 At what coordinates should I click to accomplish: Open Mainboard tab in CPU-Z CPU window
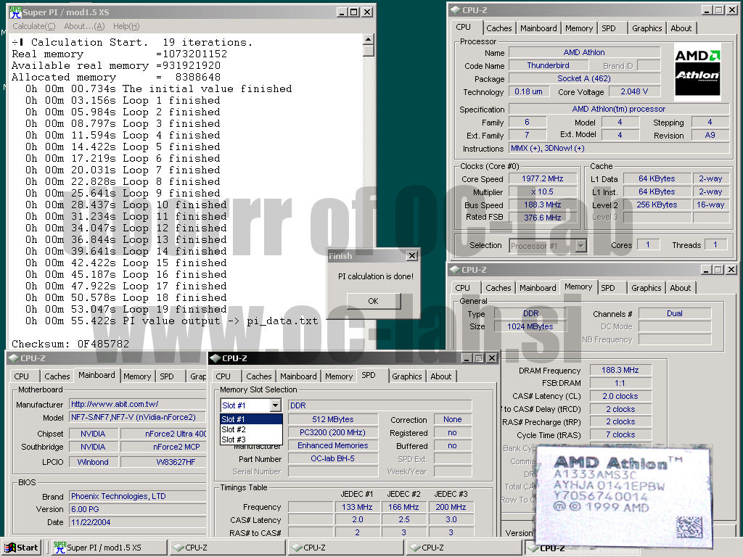(539, 28)
